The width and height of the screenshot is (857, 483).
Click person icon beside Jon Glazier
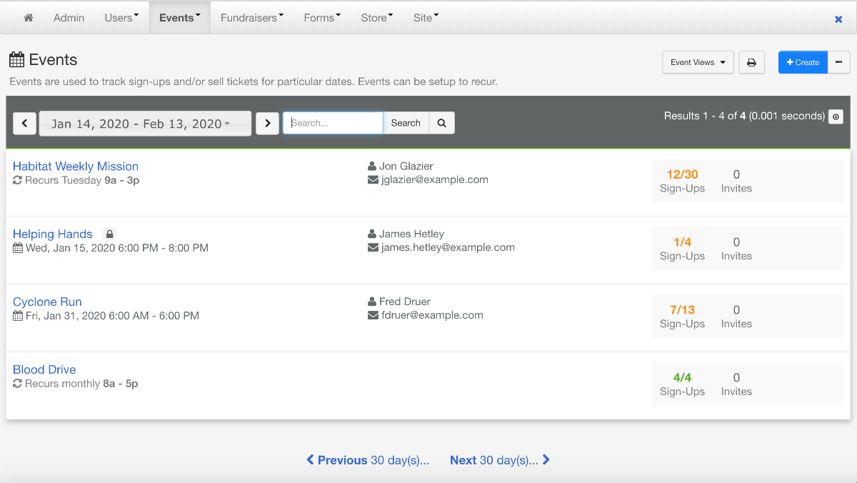tap(372, 166)
